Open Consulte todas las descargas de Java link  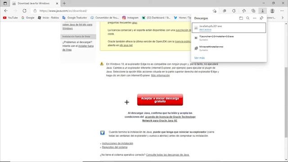pyautogui.click(x=168, y=155)
